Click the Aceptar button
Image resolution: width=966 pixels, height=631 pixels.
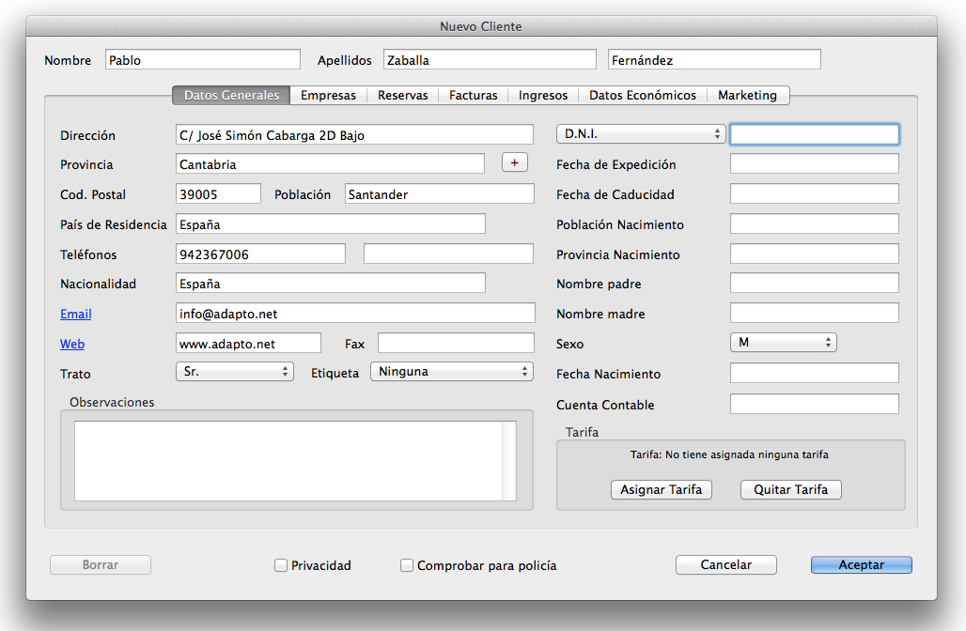point(862,564)
